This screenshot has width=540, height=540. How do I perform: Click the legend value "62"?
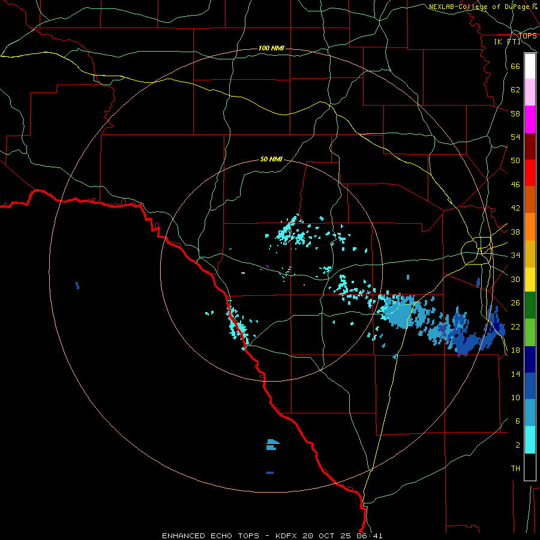click(515, 89)
